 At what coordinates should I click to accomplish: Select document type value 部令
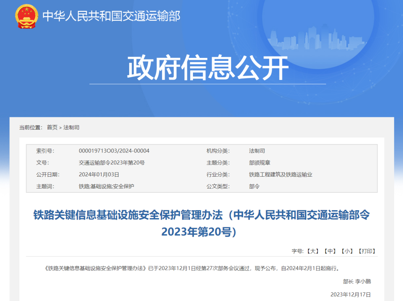tap(254, 186)
